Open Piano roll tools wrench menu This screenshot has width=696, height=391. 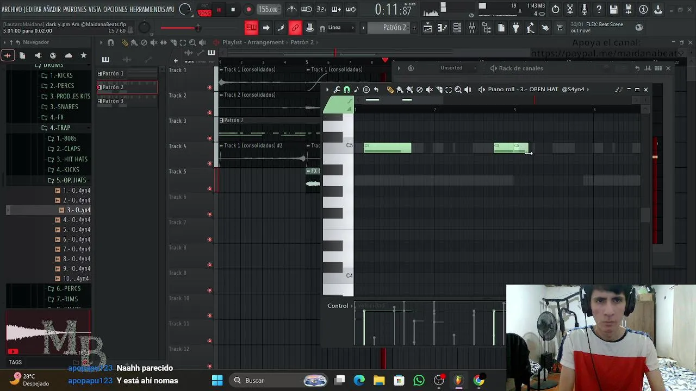(x=337, y=90)
